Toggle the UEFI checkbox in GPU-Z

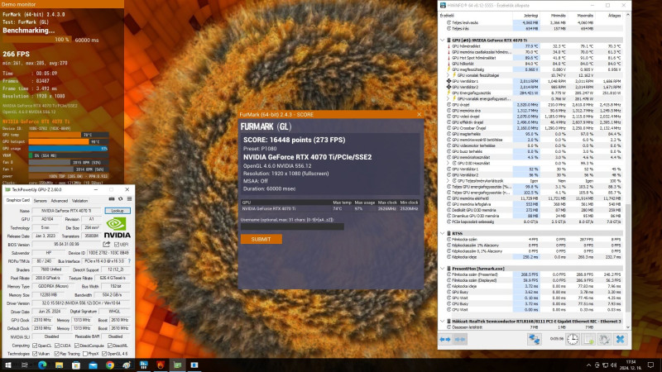click(x=117, y=244)
